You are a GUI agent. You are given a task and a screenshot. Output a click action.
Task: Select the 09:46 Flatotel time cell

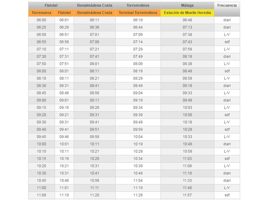click(64, 137)
